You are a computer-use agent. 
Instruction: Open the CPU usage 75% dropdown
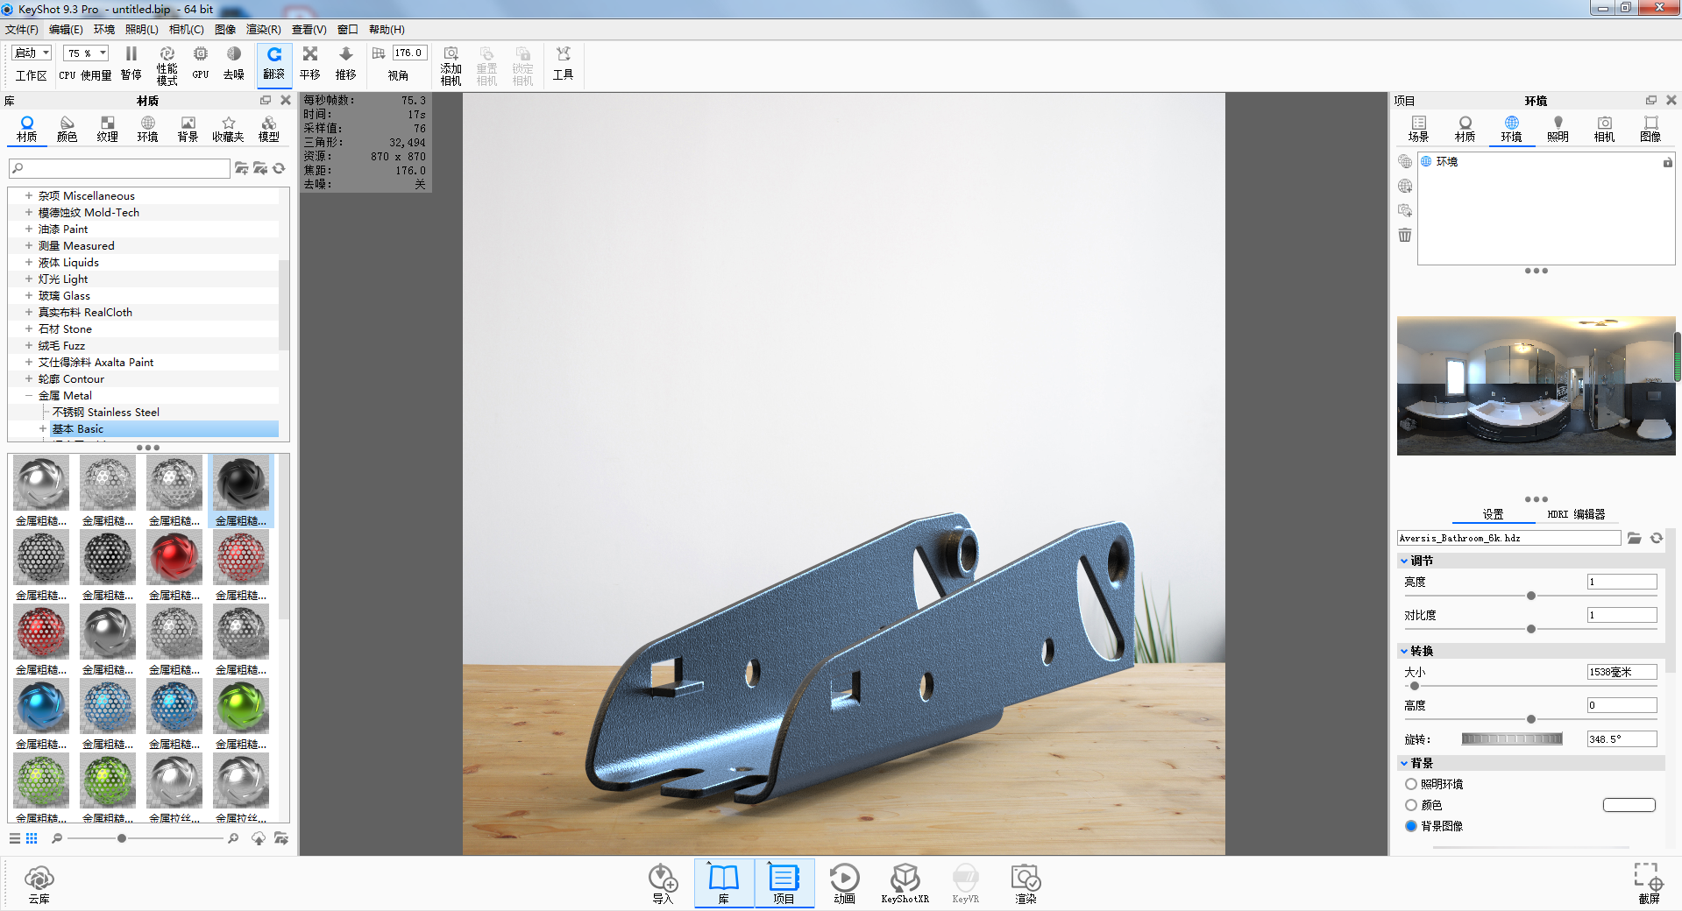pyautogui.click(x=86, y=53)
